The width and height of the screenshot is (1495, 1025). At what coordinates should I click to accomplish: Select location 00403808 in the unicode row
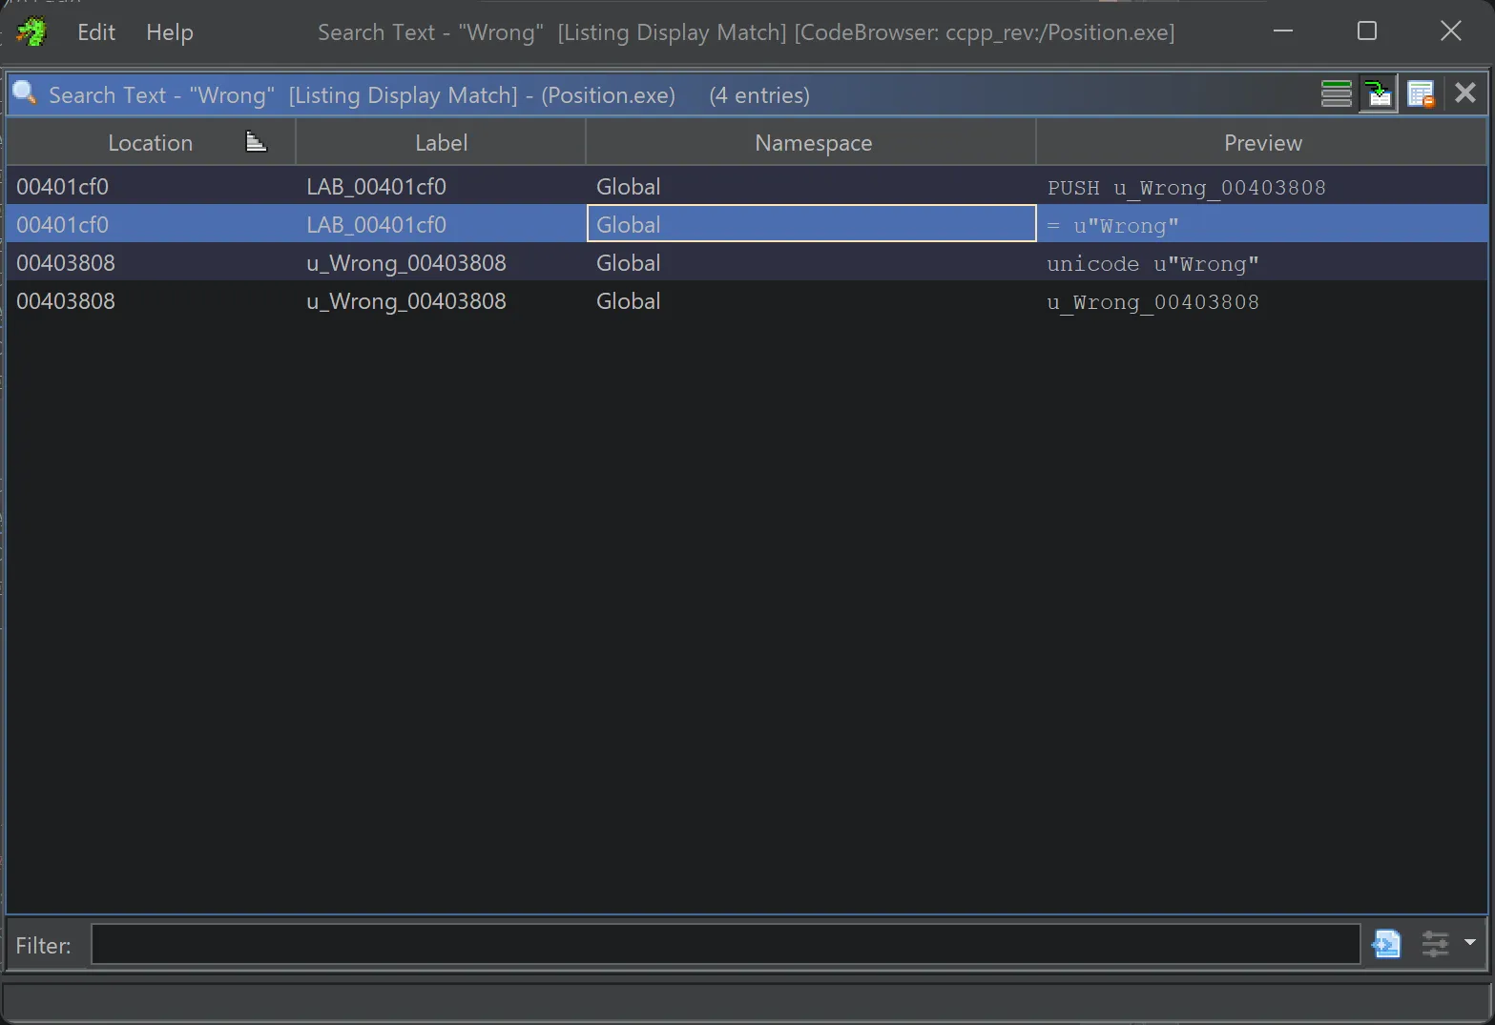(65, 262)
